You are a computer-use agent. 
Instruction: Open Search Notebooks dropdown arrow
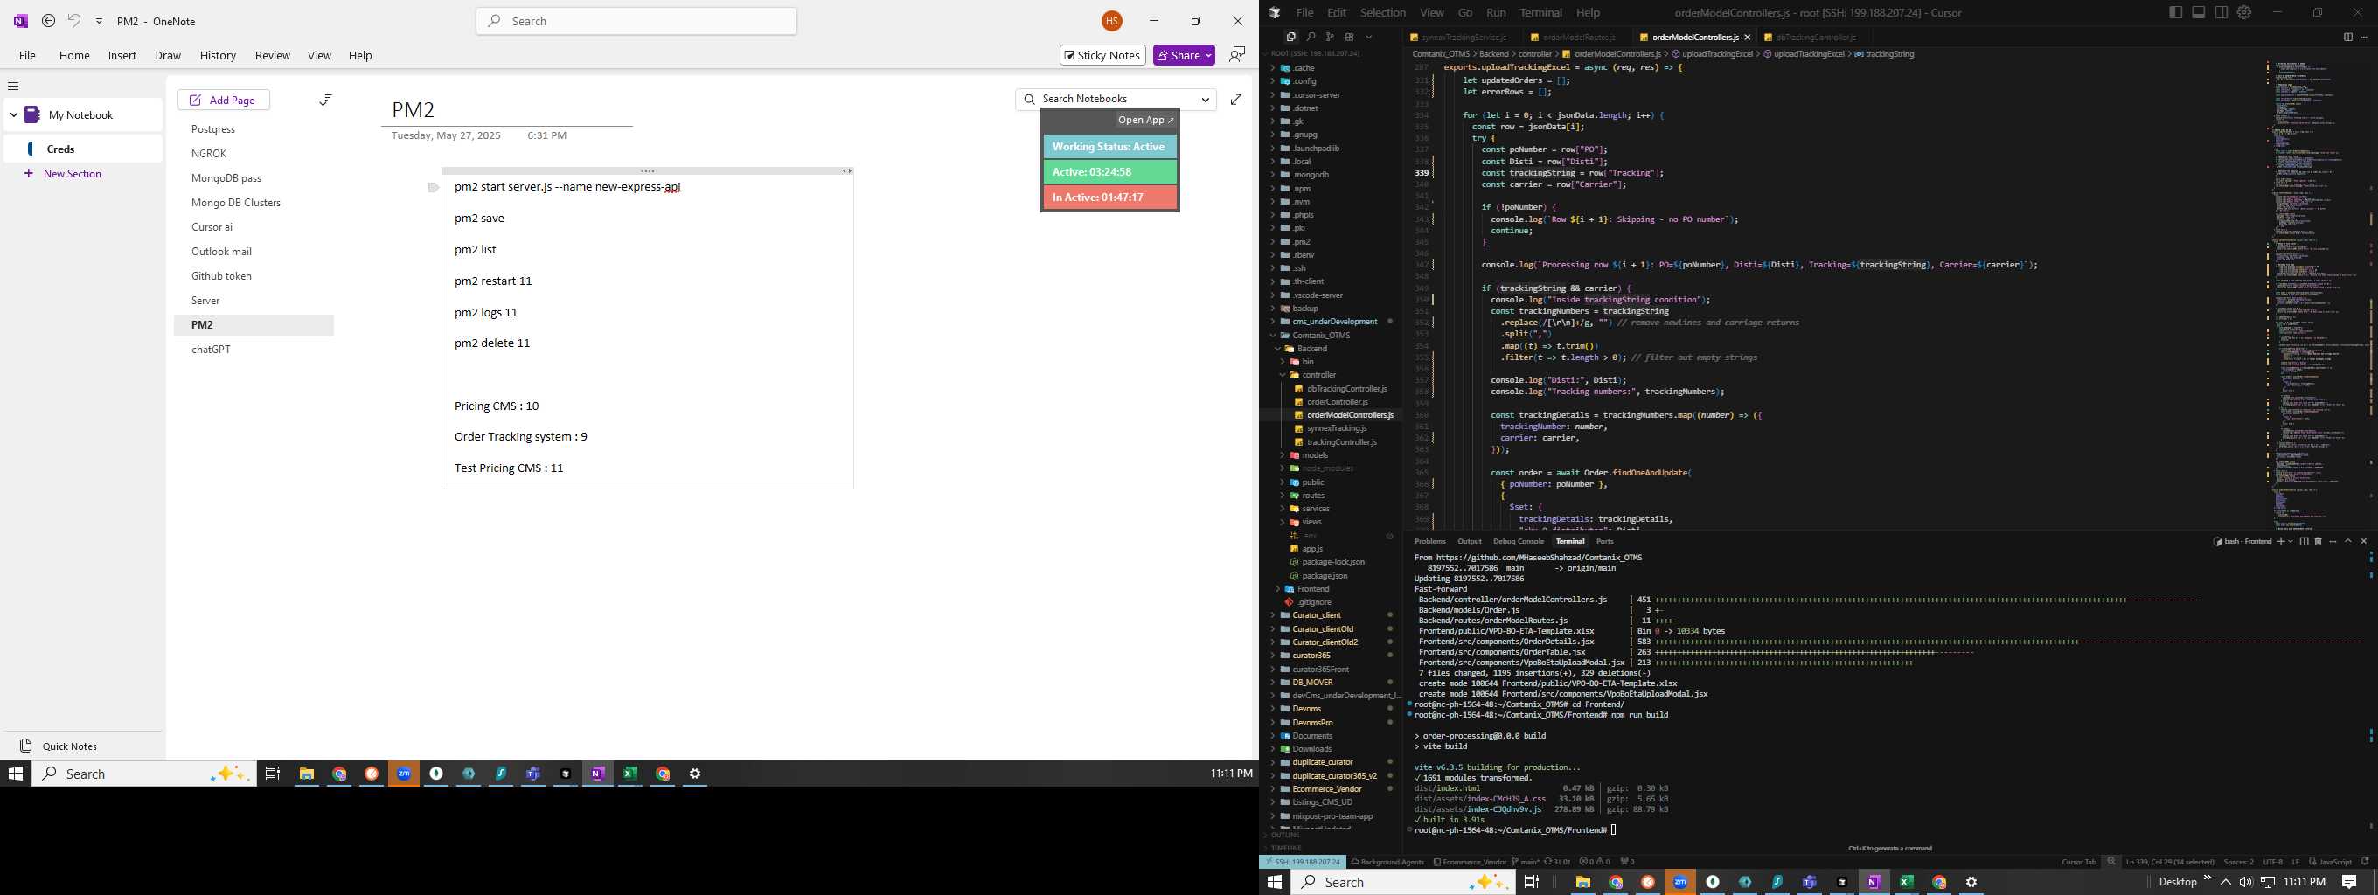click(1205, 99)
